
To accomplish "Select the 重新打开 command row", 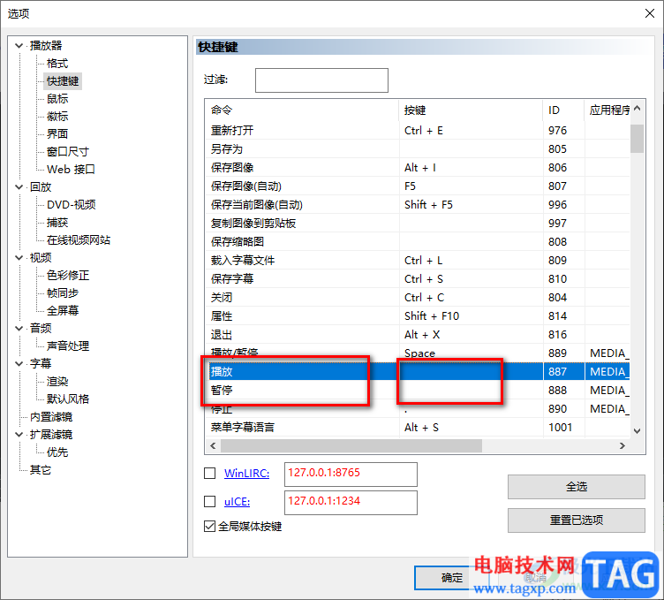I will point(417,131).
